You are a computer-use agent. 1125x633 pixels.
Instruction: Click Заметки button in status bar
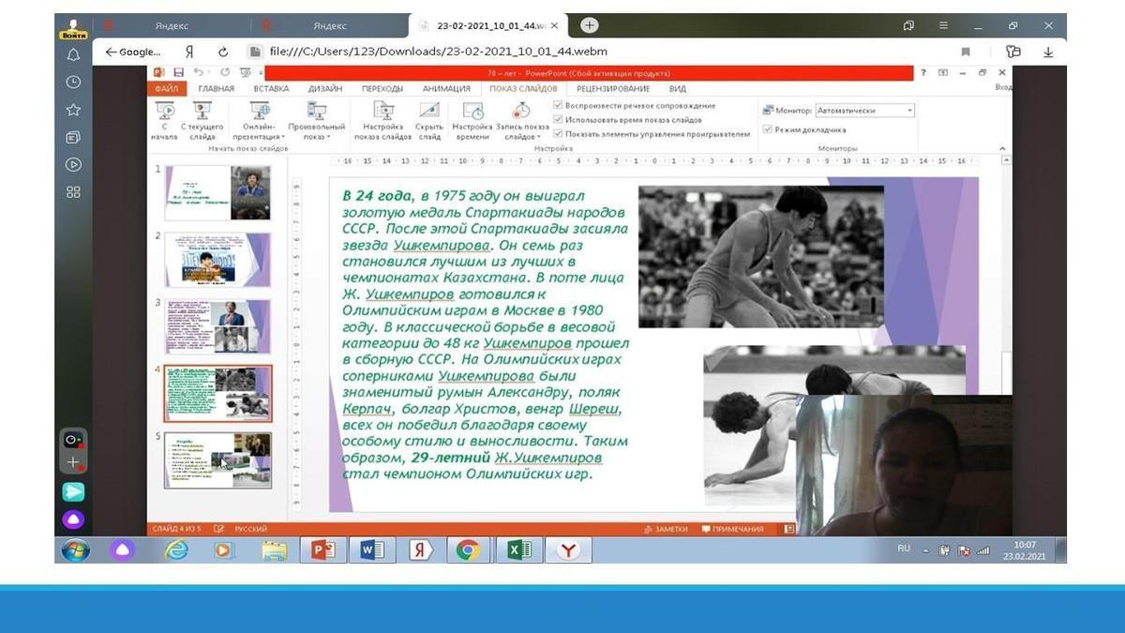(x=666, y=529)
